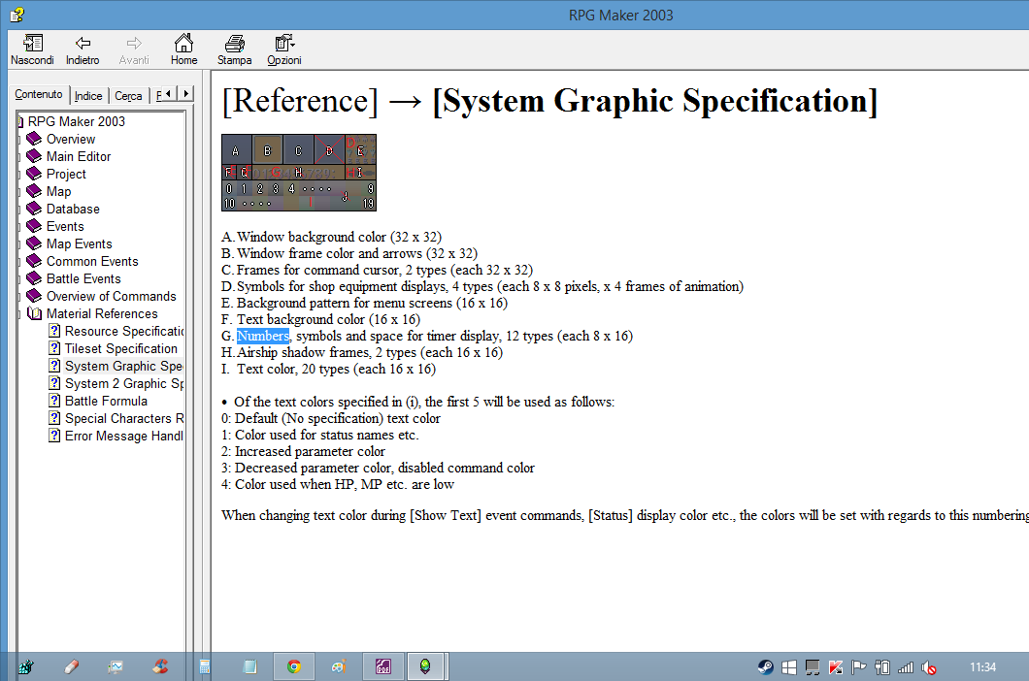Collapse the Material References book
The height and width of the screenshot is (681, 1029).
[x=102, y=313]
